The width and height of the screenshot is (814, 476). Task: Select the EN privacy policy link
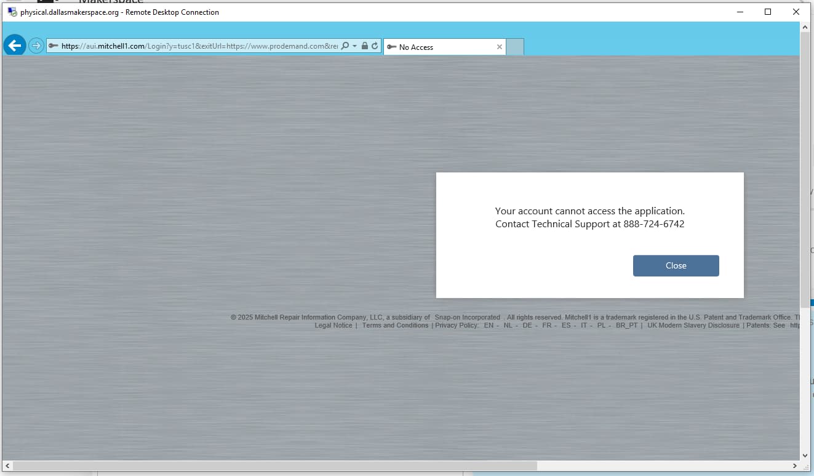click(x=489, y=325)
